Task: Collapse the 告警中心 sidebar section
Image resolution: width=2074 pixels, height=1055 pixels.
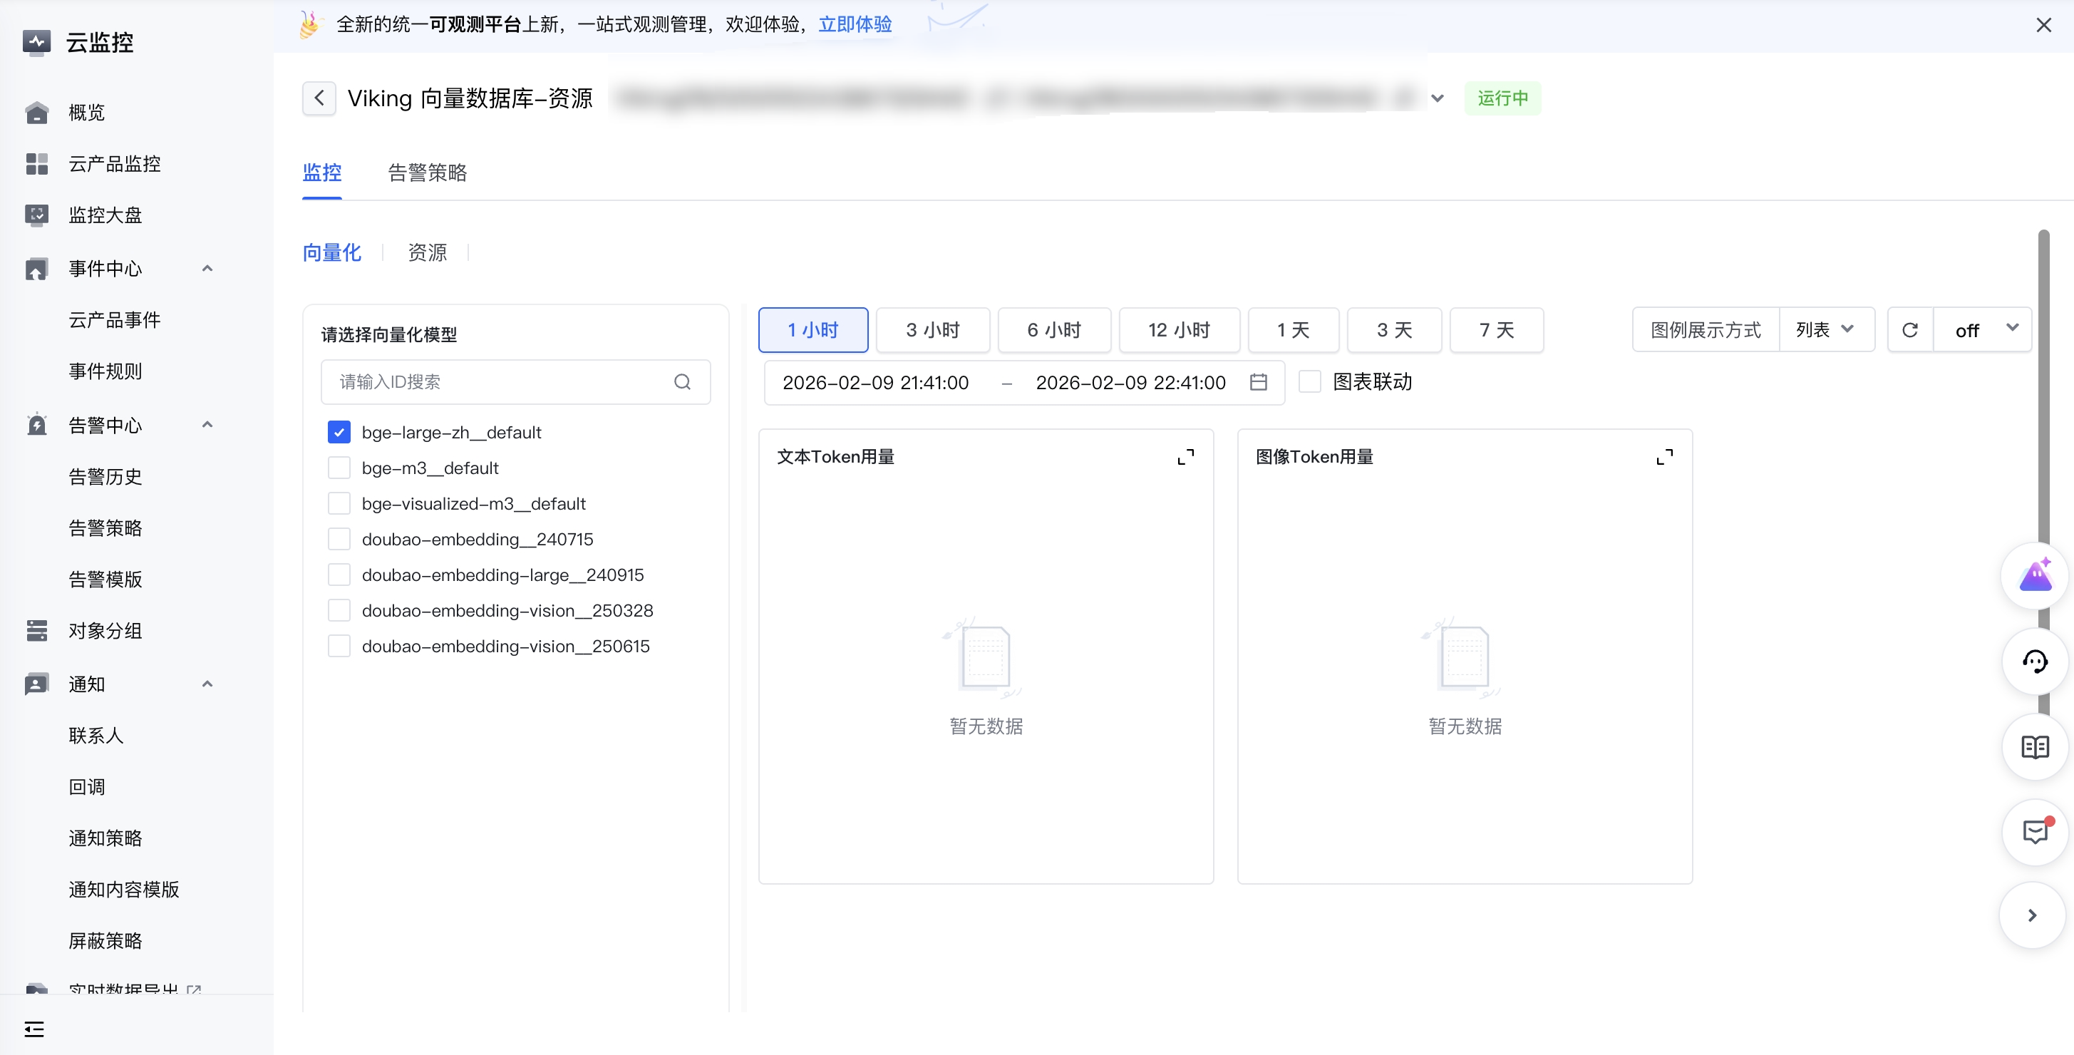Action: click(x=207, y=424)
